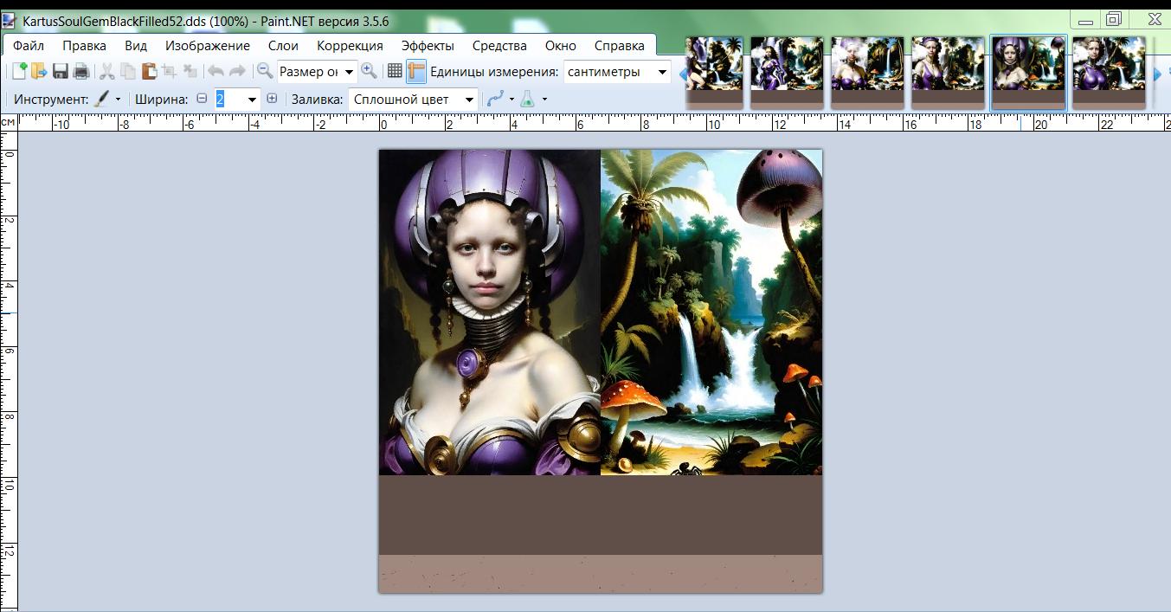Click the Copy icon

[x=127, y=72]
